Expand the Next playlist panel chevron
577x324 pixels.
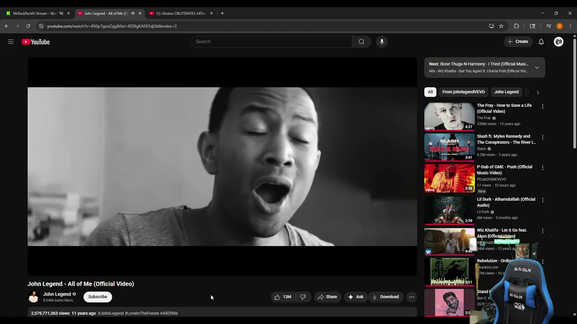pyautogui.click(x=536, y=67)
